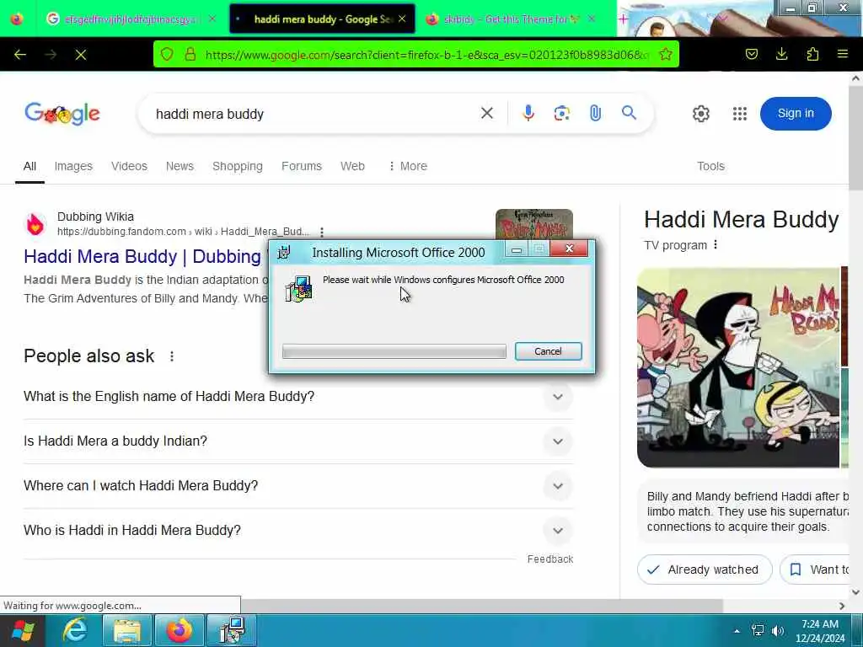Switch to the Shopping results tab
This screenshot has height=647, width=863.
point(237,166)
